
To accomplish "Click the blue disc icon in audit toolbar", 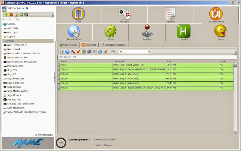I will tap(100, 52).
